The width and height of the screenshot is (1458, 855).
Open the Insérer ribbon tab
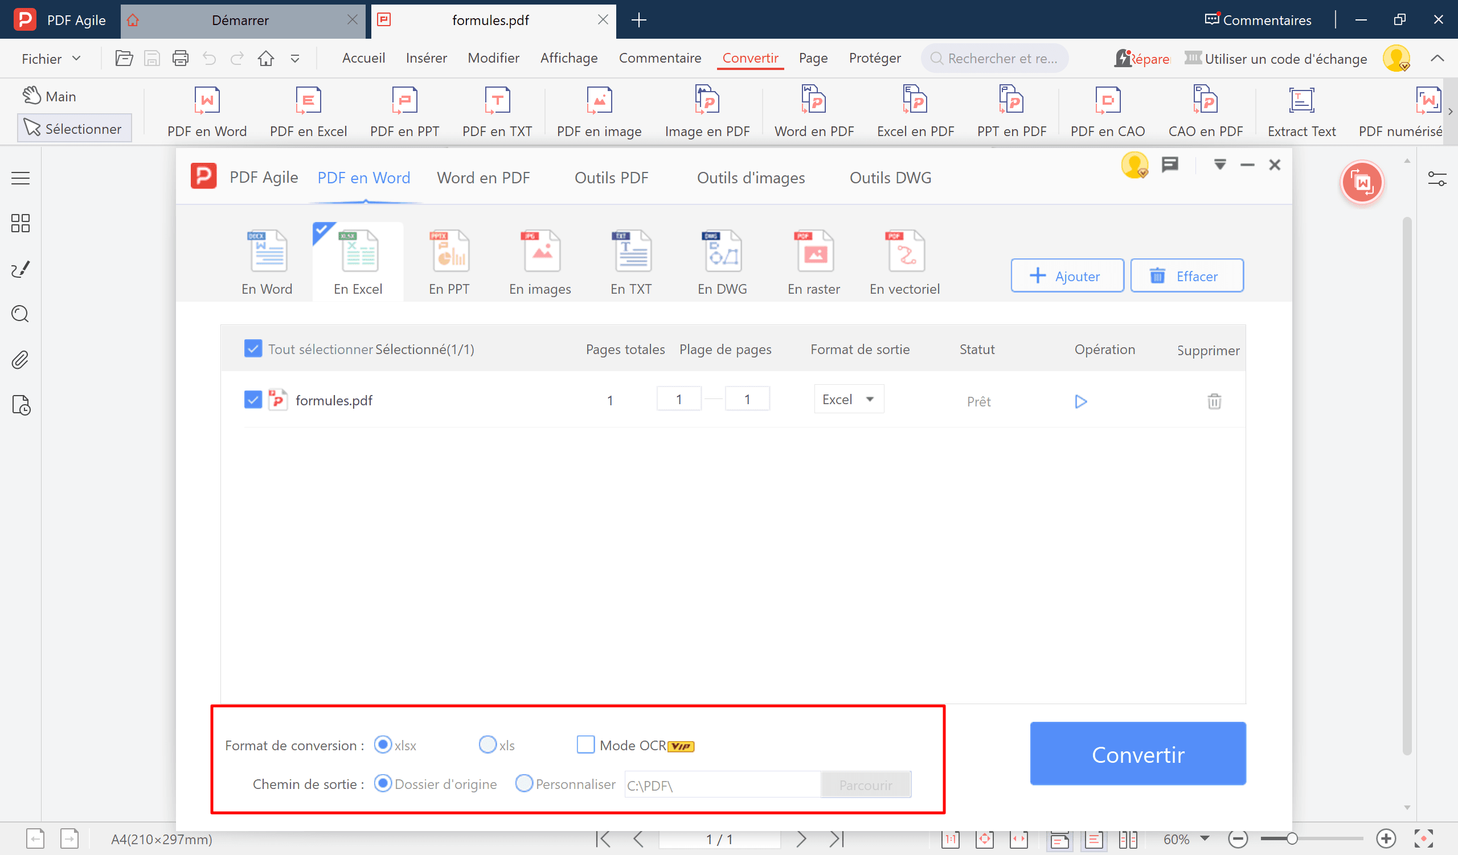[426, 59]
